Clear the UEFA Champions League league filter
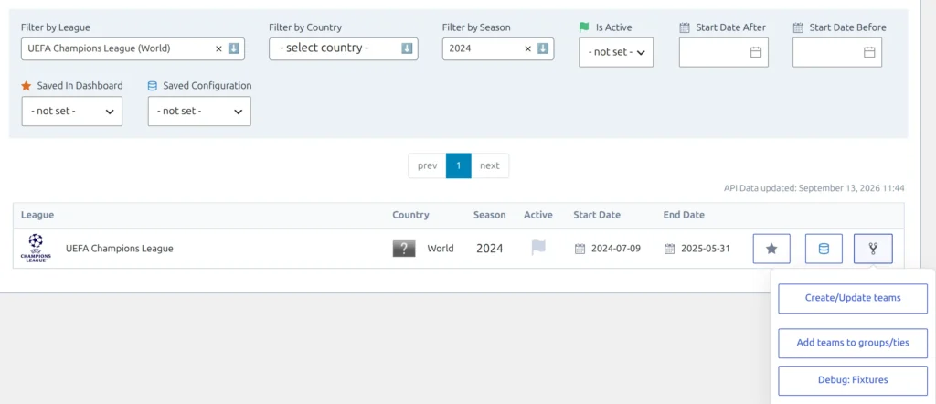The width and height of the screenshot is (936, 404). 218,49
